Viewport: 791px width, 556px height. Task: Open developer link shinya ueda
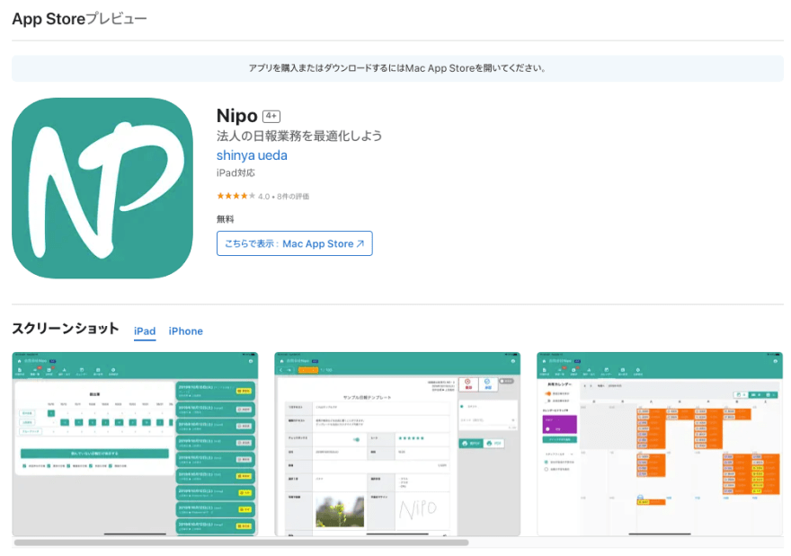252,155
